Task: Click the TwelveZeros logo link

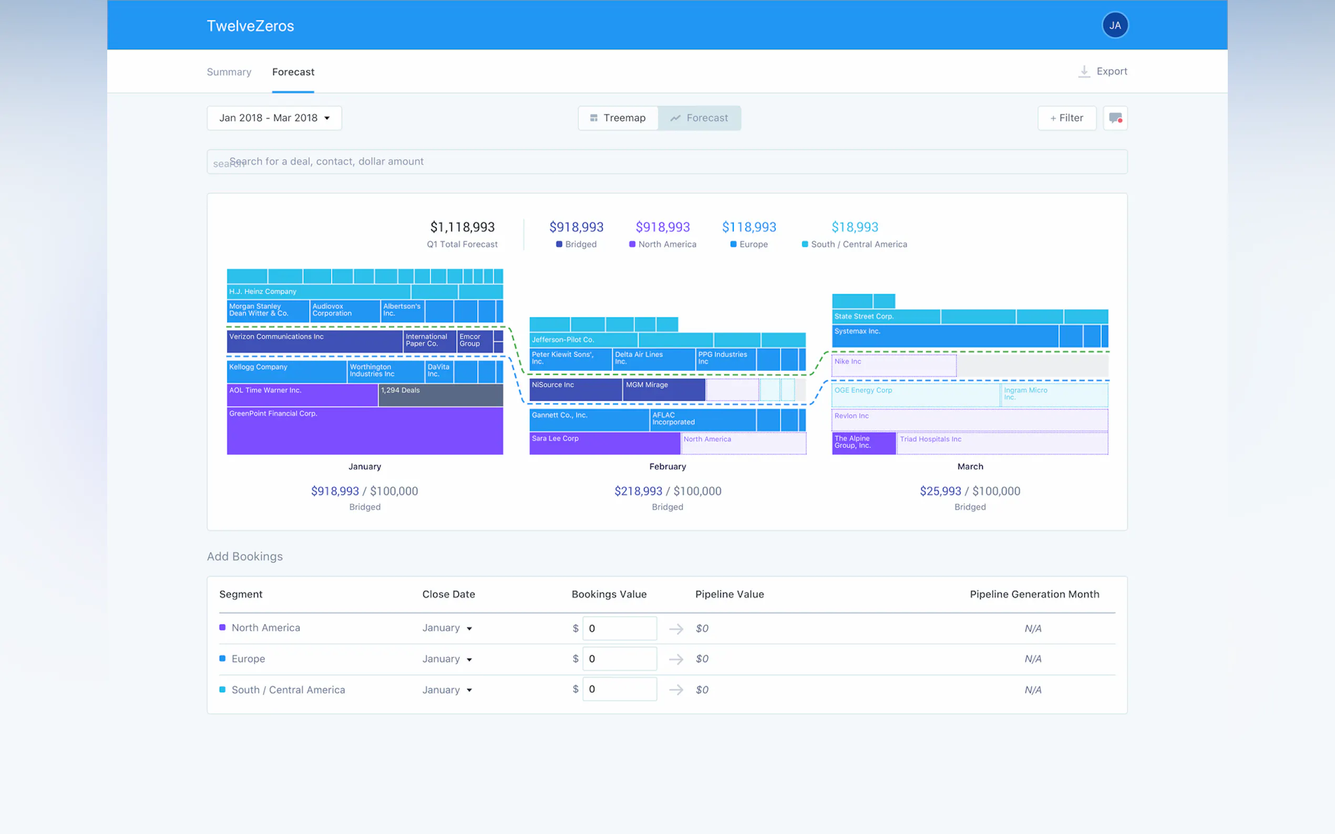Action: click(250, 26)
